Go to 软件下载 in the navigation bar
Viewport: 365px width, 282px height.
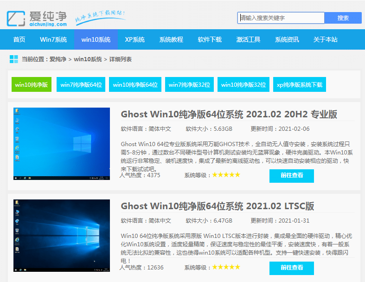click(210, 39)
